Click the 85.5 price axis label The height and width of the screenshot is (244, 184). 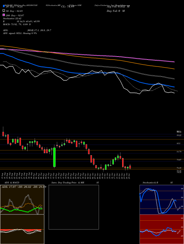pos(178,143)
